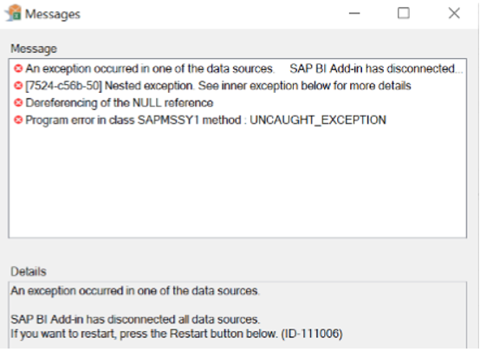Click the Messages window application icon
The image size is (480, 352).
pos(13,13)
